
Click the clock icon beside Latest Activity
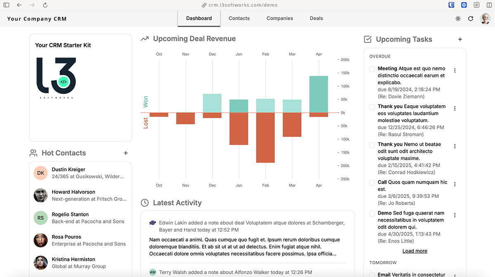145,203
